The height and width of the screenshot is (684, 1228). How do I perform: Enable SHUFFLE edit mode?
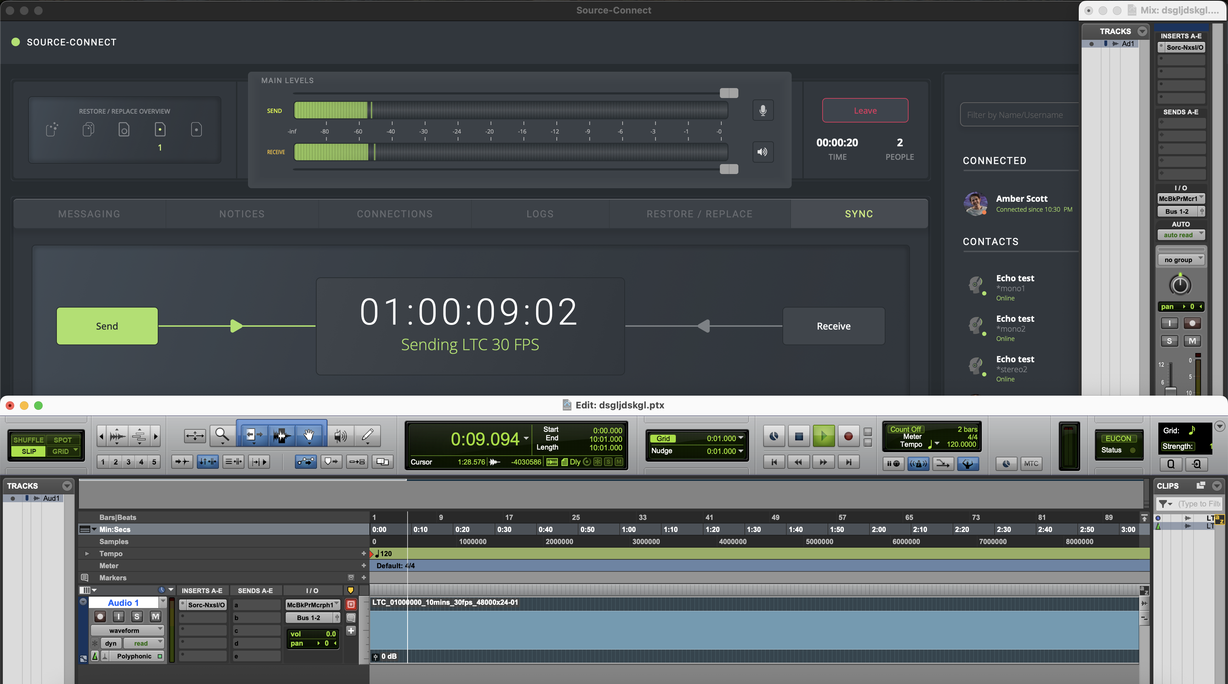28,440
